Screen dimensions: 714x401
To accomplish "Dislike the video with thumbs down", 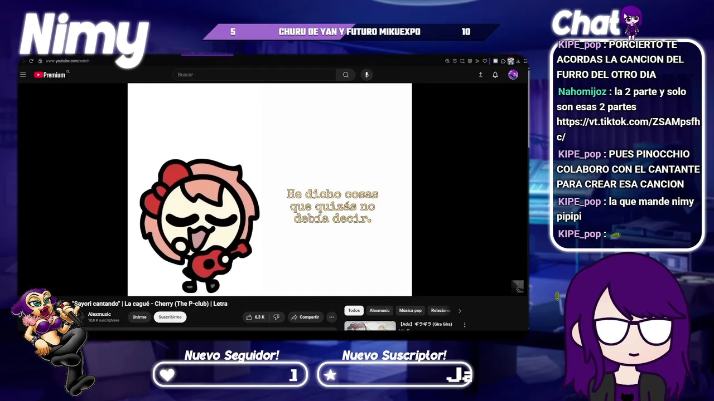I will pyautogui.click(x=276, y=317).
